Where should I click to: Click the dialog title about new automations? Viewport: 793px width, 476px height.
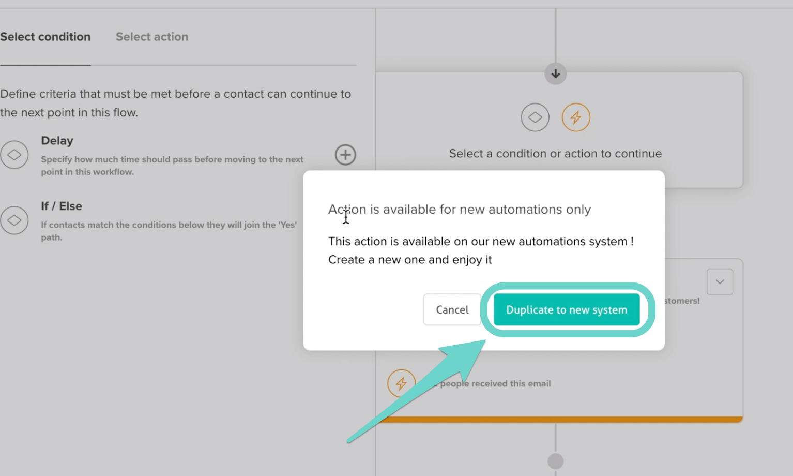(x=460, y=210)
